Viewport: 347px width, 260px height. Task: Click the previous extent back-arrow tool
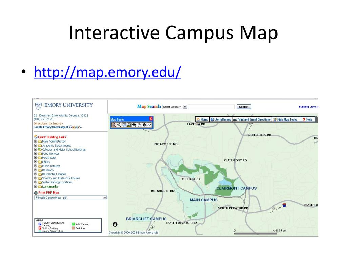pos(134,125)
